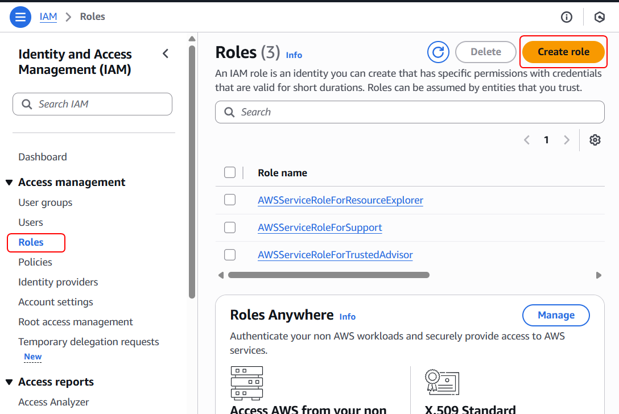Open table preferences gear icon
The height and width of the screenshot is (414, 619).
pos(595,140)
